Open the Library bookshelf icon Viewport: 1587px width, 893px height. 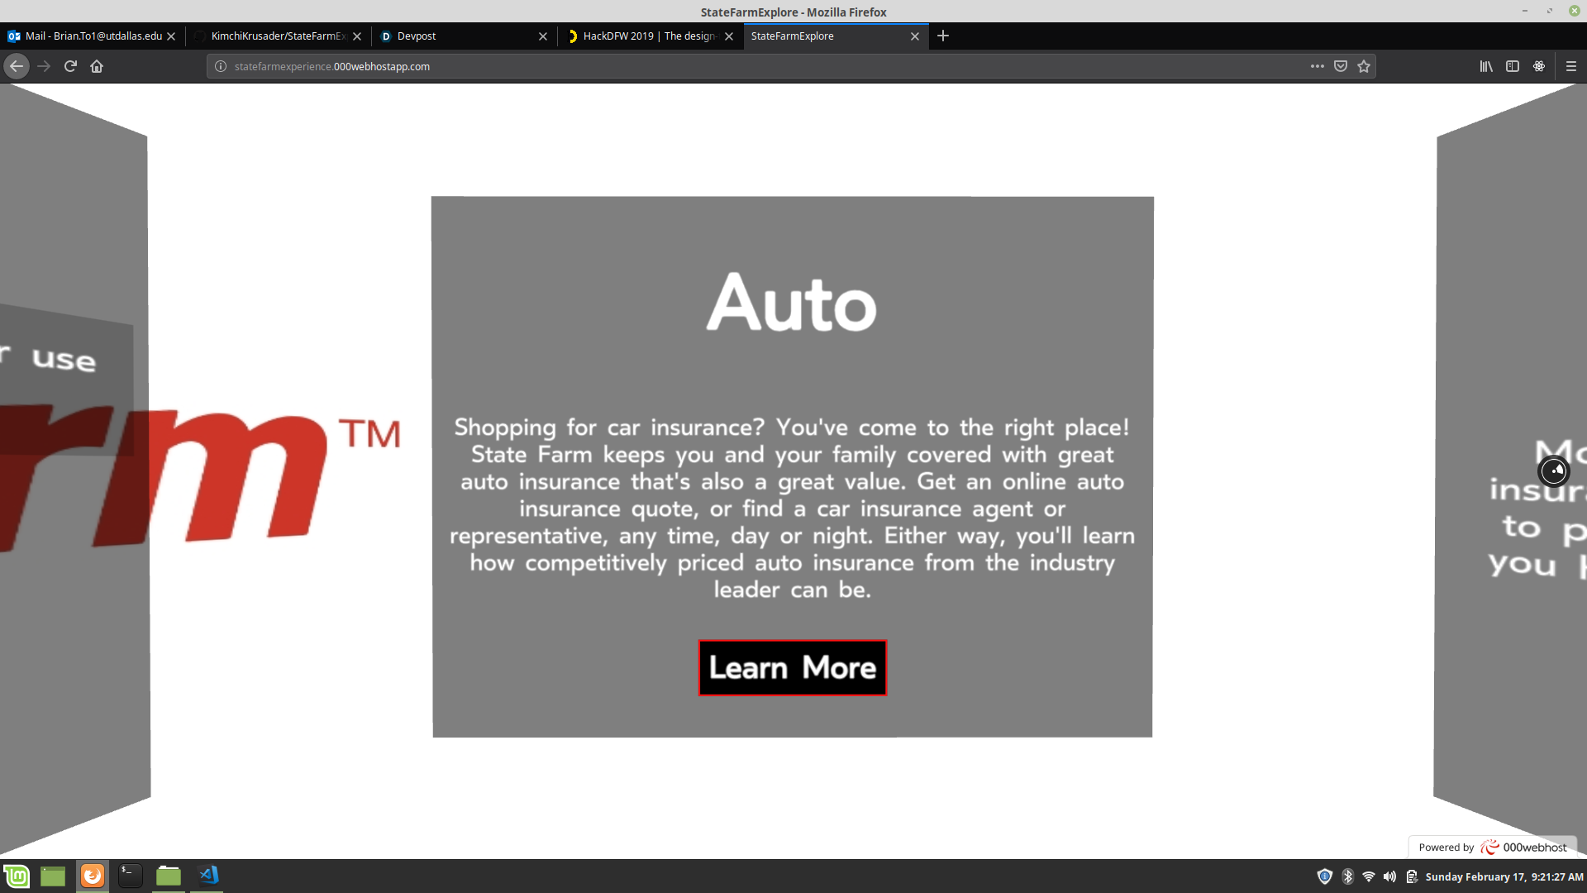pyautogui.click(x=1486, y=66)
